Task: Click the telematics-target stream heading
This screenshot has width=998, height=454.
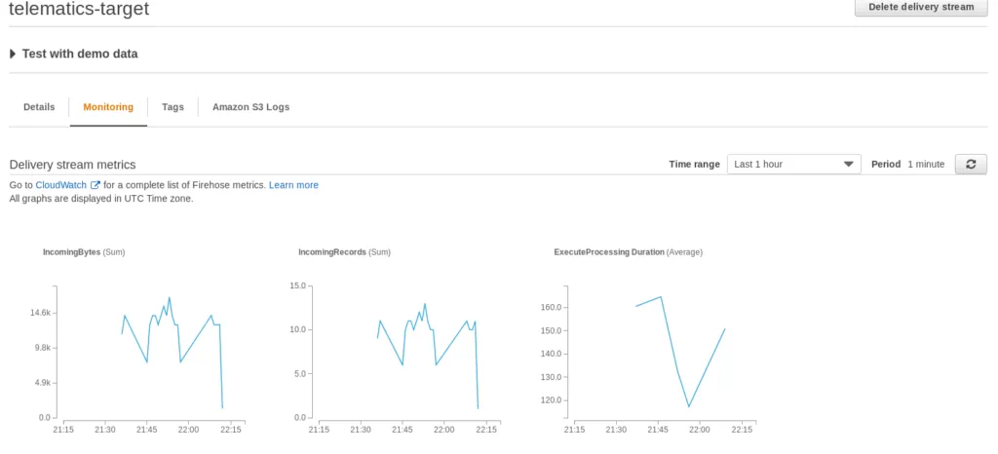Action: coord(79,10)
